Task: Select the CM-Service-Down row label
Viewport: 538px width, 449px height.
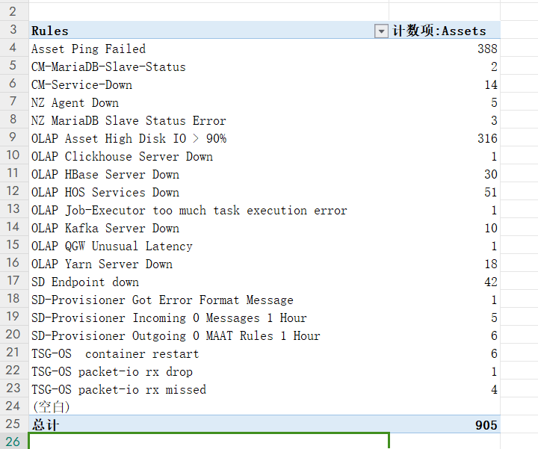Action: coord(81,84)
